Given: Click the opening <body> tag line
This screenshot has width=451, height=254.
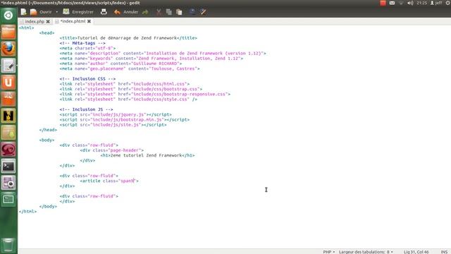Looking at the screenshot, I should 47,140.
